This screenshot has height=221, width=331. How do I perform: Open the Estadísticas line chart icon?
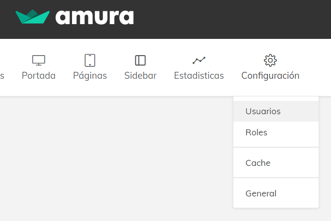(x=199, y=60)
